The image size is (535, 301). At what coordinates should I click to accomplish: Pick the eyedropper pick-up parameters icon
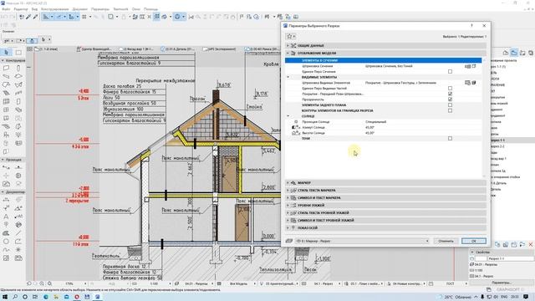28,17
